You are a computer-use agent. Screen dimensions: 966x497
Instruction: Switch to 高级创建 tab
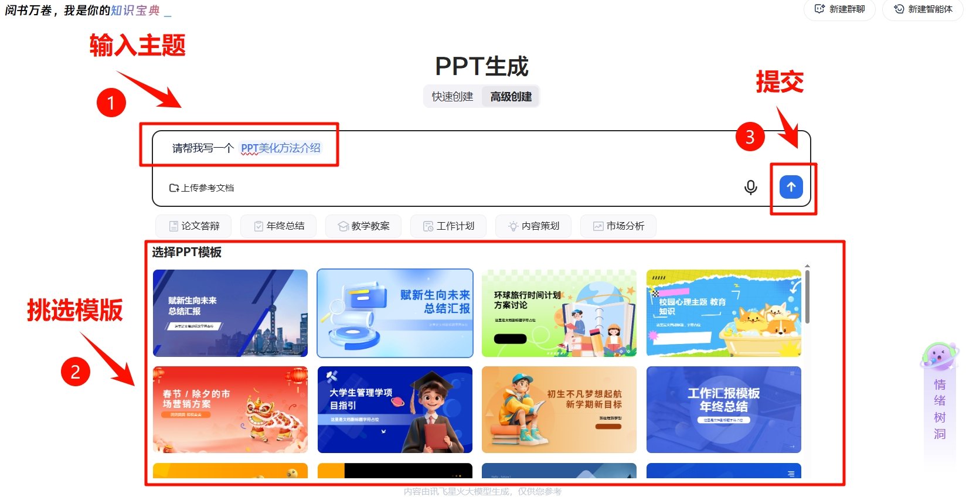[x=511, y=97]
